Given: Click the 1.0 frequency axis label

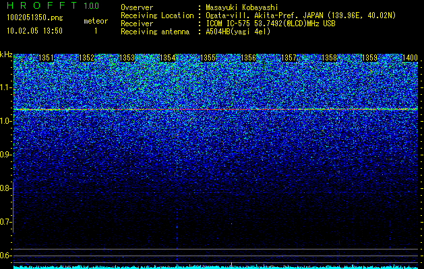Looking at the screenshot, I should tap(5, 121).
